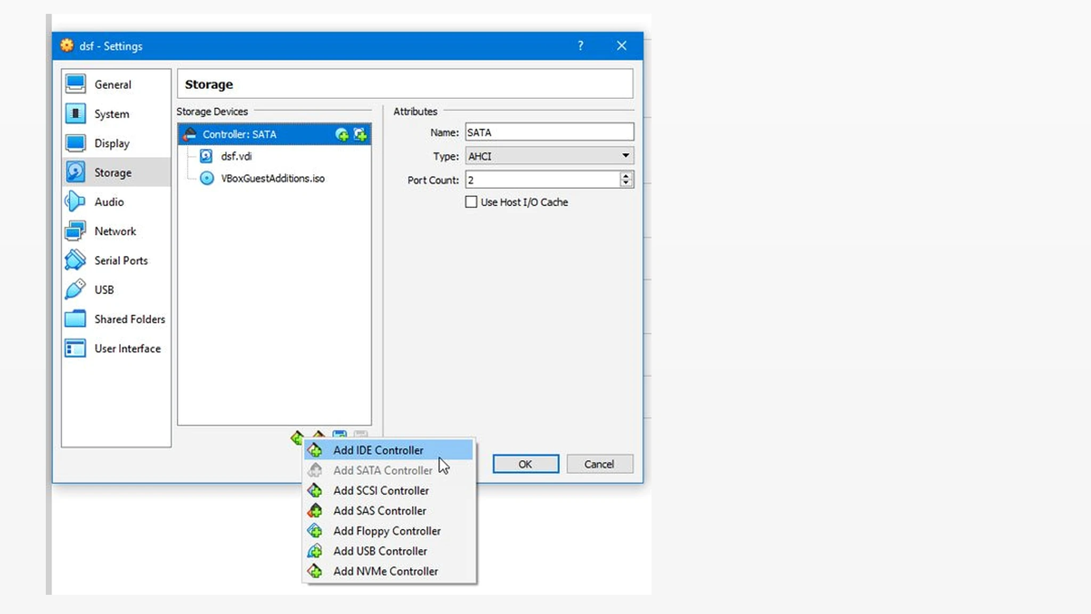The width and height of the screenshot is (1091, 614).
Task: Click the hard disk icon beside dsf.vdi
Action: point(206,156)
